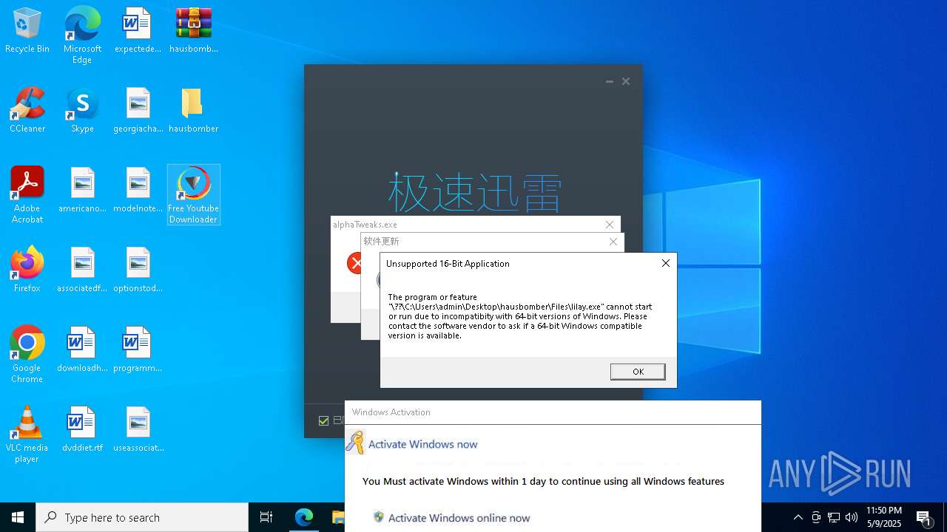947x532 pixels.
Task: Select the georgiacha... image file
Action: point(138,111)
